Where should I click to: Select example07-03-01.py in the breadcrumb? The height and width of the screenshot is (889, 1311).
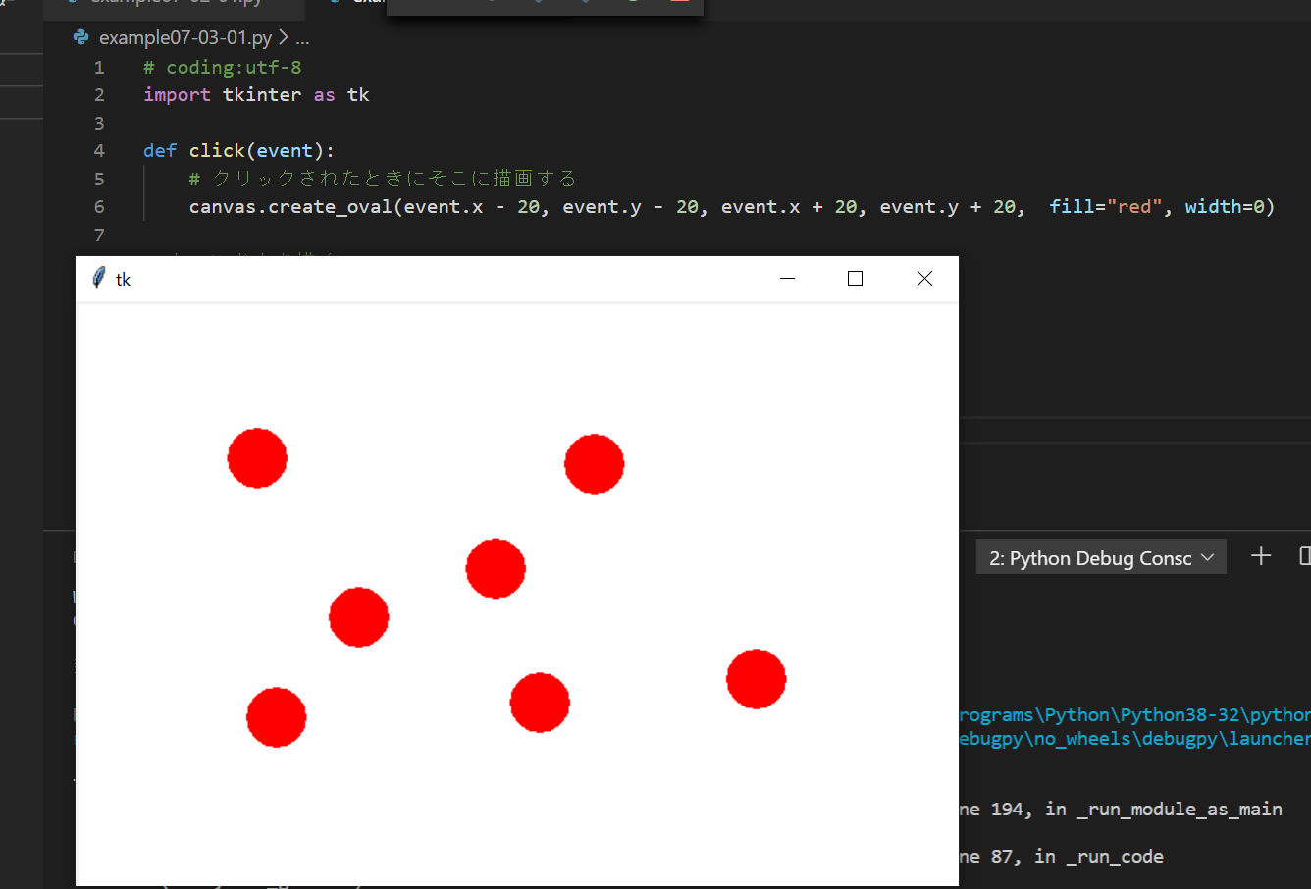(185, 38)
